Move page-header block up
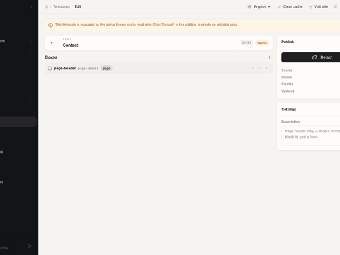This screenshot has width=340, height=255. coord(252,68)
